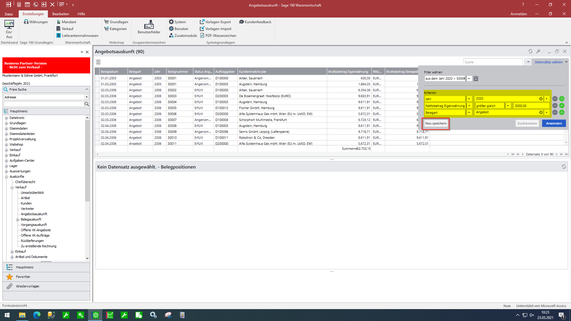The width and height of the screenshot is (571, 321).
Task: Toggle the Dashboard Ein/Aus button
Action: (x=9, y=29)
